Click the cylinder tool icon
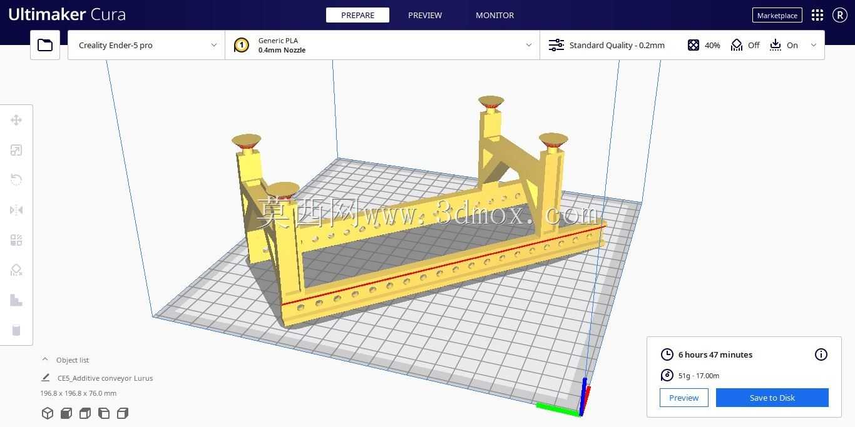Screen dimensions: 855x427 pos(16,330)
